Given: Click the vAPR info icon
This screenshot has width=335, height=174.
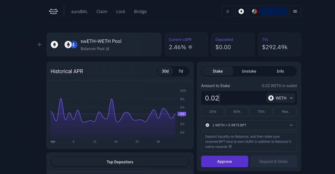Looking at the screenshot, I should tap(190, 47).
